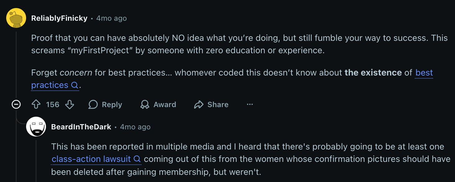455x182 pixels.
Task: Open the overflow options menu on the comment
Action: click(x=250, y=104)
